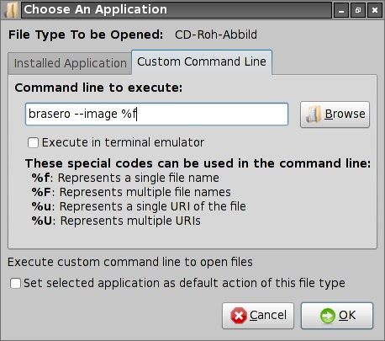Click the green arrow OK icon
This screenshot has height=341, width=385.
[328, 316]
